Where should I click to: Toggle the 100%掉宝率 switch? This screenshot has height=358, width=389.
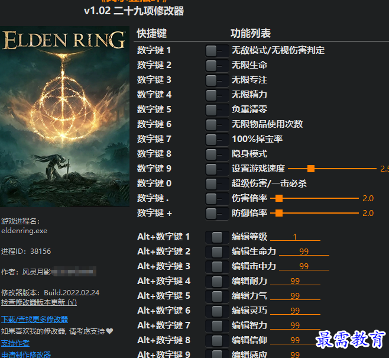coord(217,140)
